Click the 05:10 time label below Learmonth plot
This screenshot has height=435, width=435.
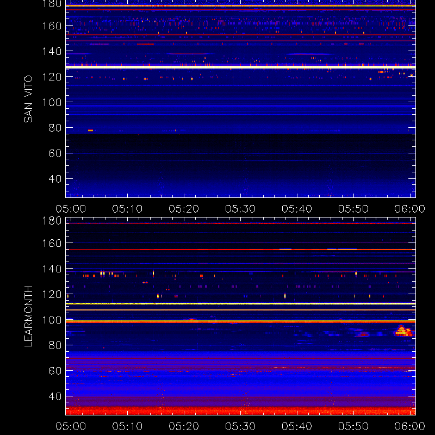tap(127, 426)
